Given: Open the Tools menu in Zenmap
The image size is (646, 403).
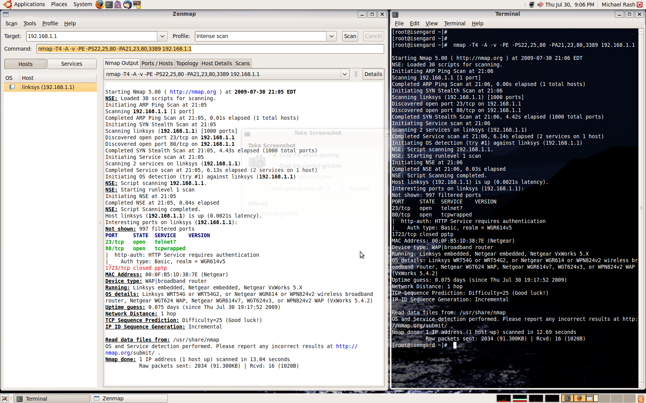Looking at the screenshot, I should (30, 23).
